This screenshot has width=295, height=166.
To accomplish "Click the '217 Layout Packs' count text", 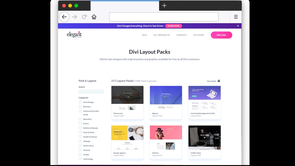I will (122, 81).
